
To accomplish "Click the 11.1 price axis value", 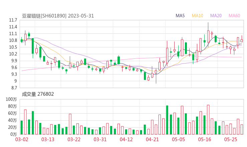I will tap(13, 34).
